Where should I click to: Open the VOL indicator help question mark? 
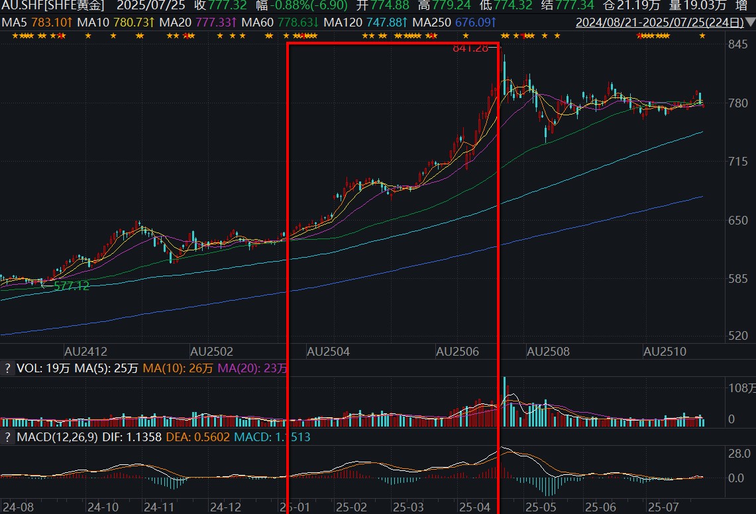coord(7,368)
